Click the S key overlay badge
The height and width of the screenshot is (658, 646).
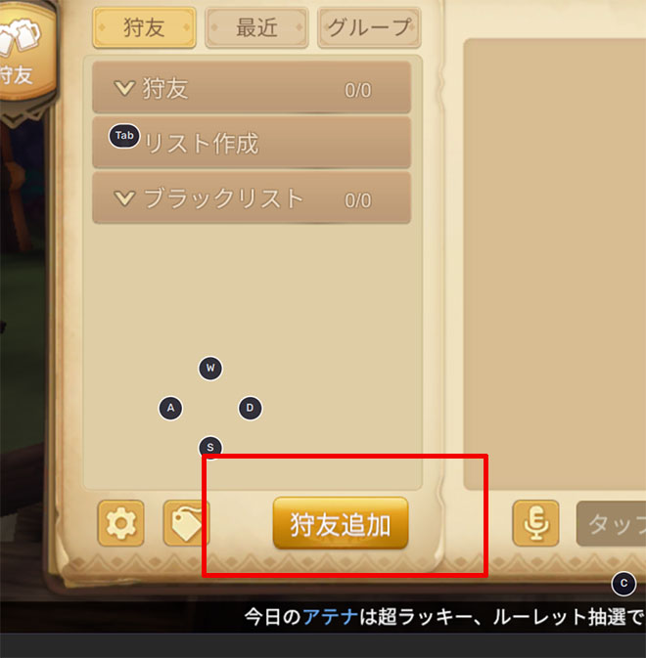[x=210, y=448]
